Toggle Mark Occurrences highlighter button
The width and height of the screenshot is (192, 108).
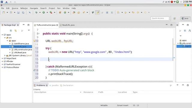pos(97,13)
